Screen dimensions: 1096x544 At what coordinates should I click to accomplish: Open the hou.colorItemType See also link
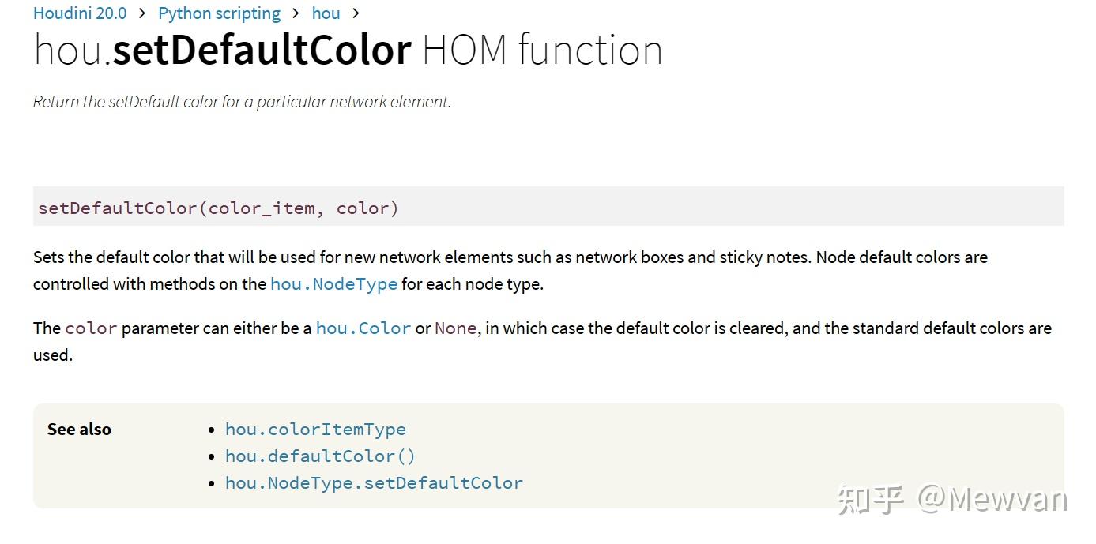(x=315, y=430)
